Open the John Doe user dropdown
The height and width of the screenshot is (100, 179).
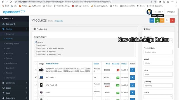pyautogui.click(x=158, y=12)
